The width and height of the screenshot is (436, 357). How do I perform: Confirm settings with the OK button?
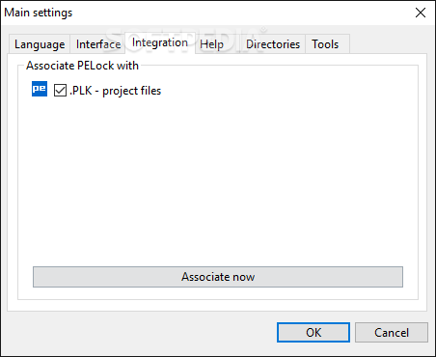coord(313,333)
